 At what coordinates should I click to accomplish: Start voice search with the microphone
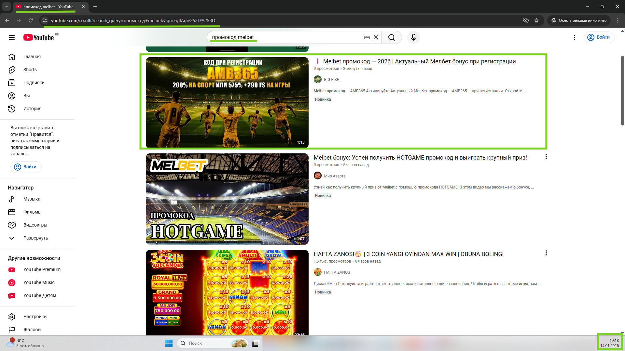click(414, 37)
